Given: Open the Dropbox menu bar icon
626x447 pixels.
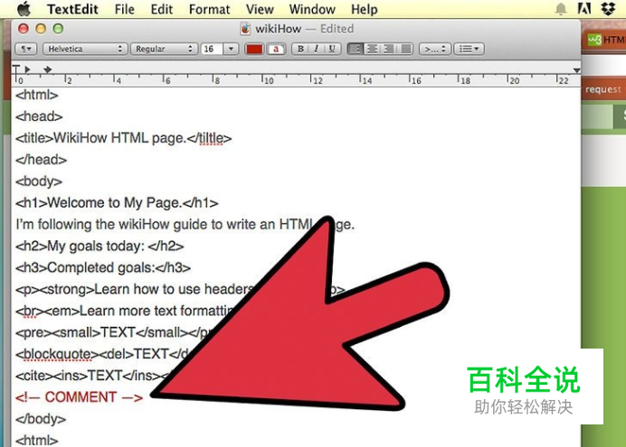Looking at the screenshot, I should pyautogui.click(x=608, y=9).
